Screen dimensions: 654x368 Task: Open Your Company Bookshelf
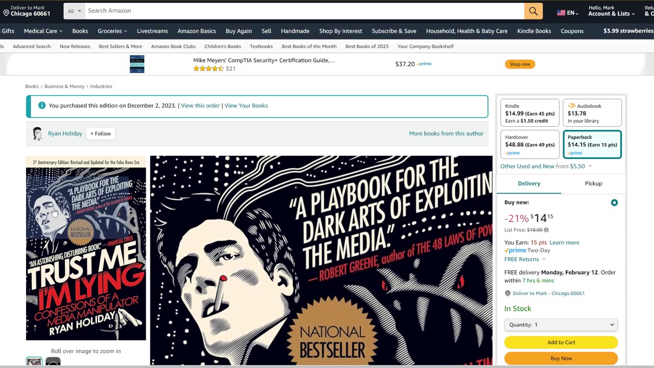tap(426, 47)
